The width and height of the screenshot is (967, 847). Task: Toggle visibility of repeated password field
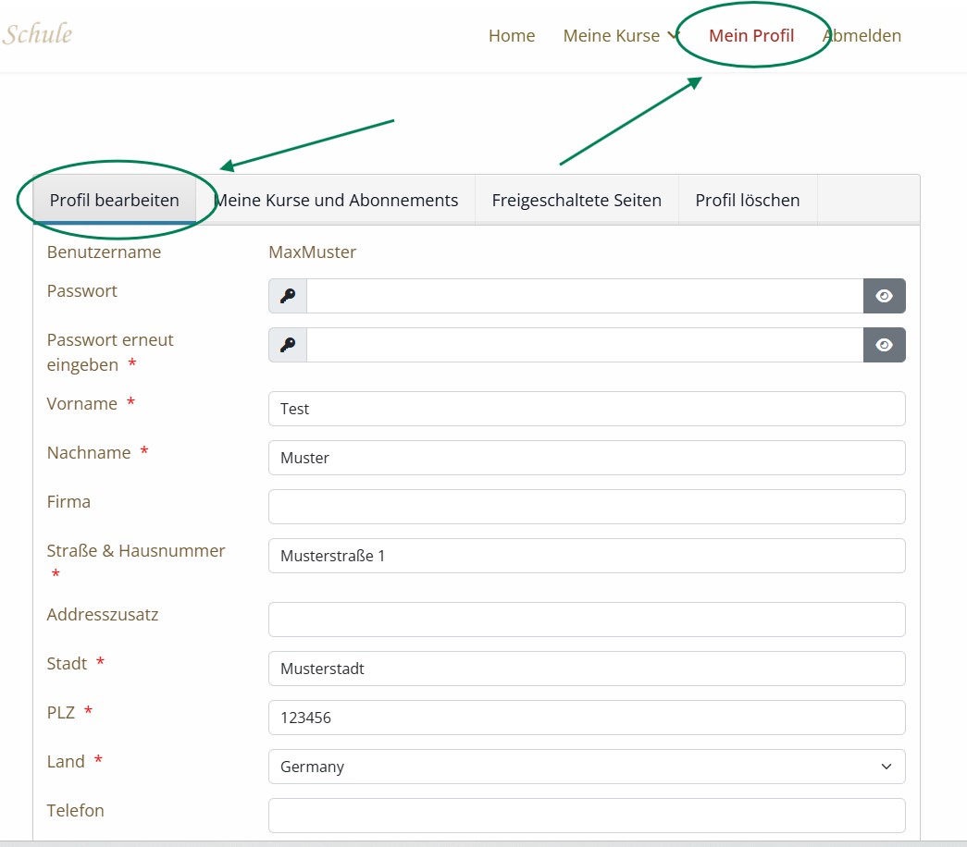pos(884,345)
